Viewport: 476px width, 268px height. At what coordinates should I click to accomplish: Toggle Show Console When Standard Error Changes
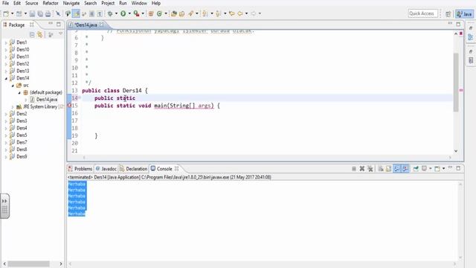(405, 169)
